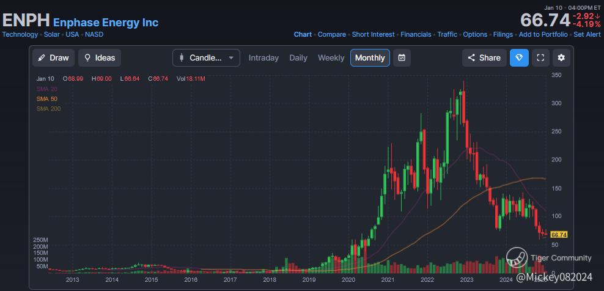Switch to Intraday timeframe
This screenshot has width=604, height=291.
(x=263, y=58)
